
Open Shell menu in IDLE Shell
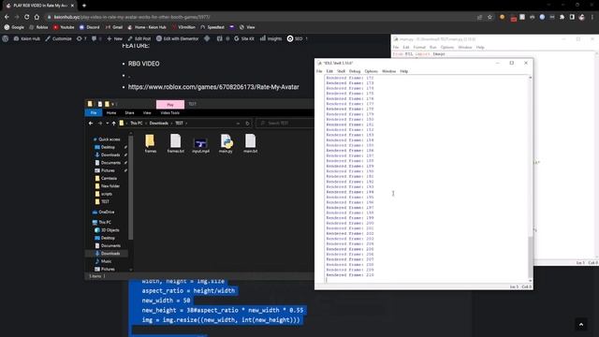(x=341, y=71)
